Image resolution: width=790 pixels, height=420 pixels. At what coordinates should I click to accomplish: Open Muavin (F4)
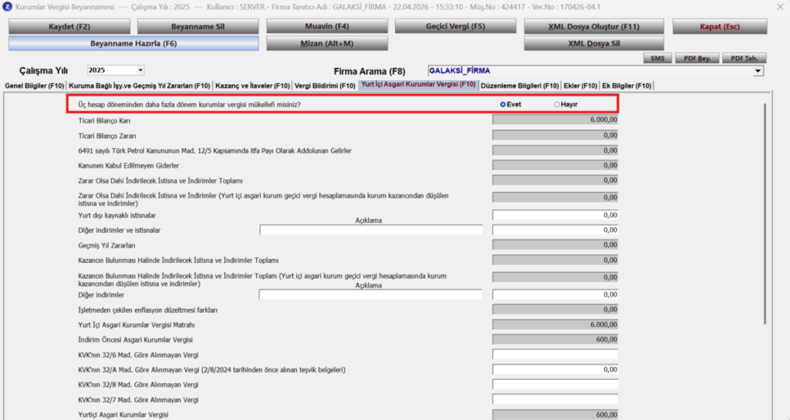click(x=327, y=27)
